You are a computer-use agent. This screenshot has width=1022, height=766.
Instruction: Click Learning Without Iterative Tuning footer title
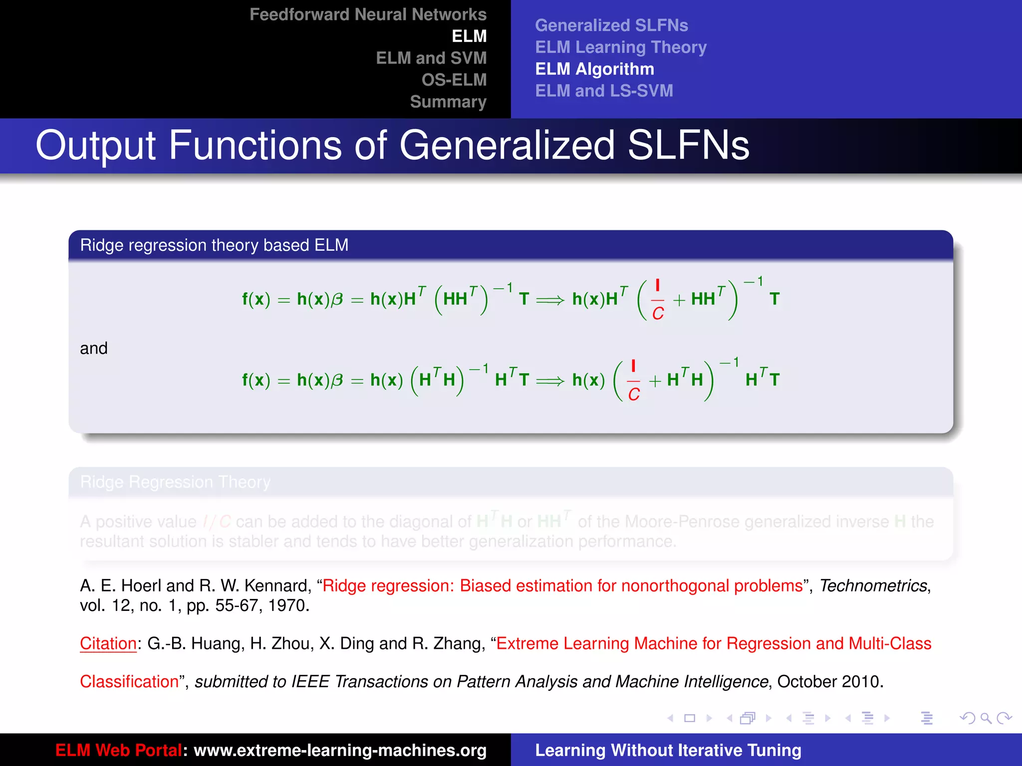pyautogui.click(x=668, y=750)
